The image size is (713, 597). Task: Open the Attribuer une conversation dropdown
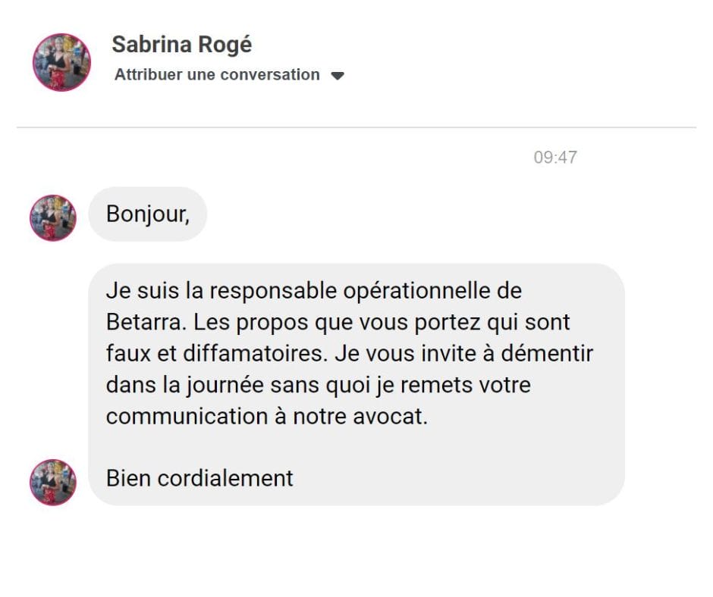[x=217, y=75]
